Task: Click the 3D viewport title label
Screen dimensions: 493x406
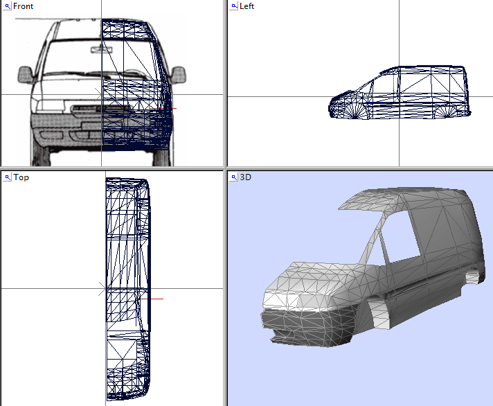Action: tap(245, 177)
